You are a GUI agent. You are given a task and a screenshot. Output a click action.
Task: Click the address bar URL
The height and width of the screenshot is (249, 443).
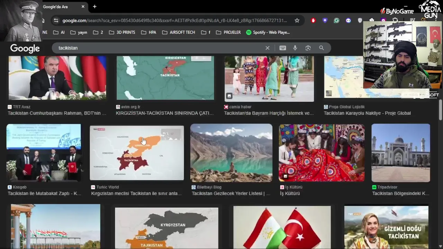[x=175, y=20]
